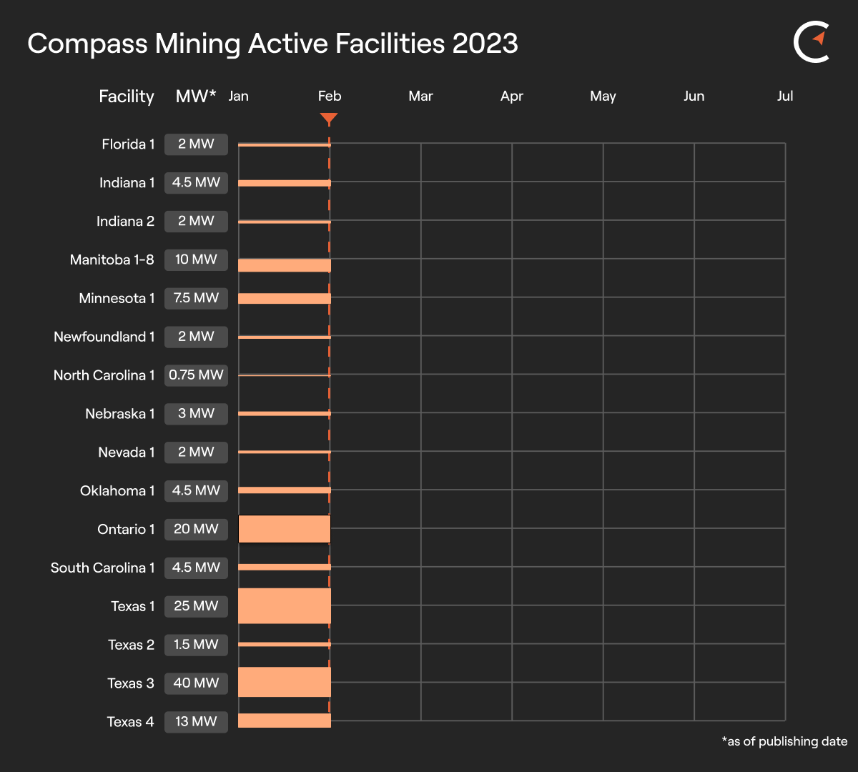Select the Newfoundland 1 facility label
The image size is (858, 772).
coord(104,337)
